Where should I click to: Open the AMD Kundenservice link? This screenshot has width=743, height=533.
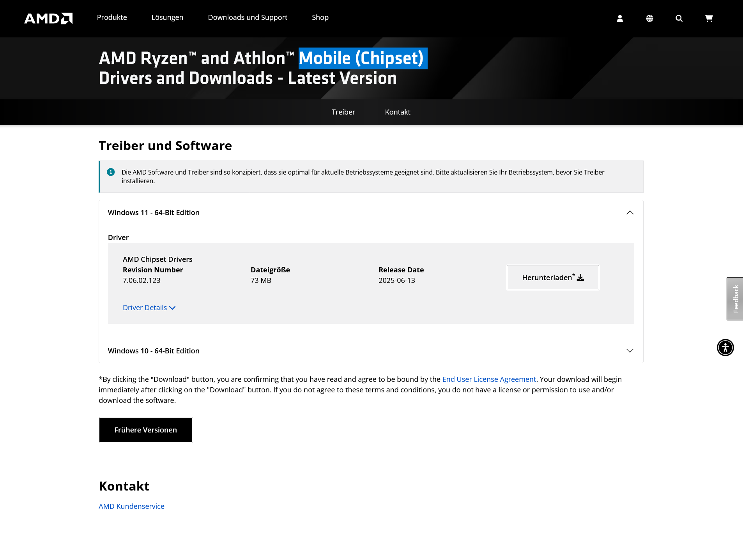click(x=131, y=507)
